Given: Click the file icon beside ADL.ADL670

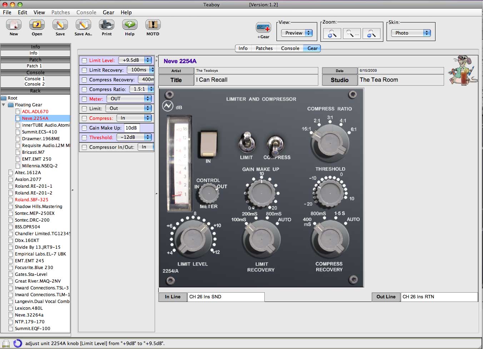Looking at the screenshot, I should pyautogui.click(x=18, y=112).
